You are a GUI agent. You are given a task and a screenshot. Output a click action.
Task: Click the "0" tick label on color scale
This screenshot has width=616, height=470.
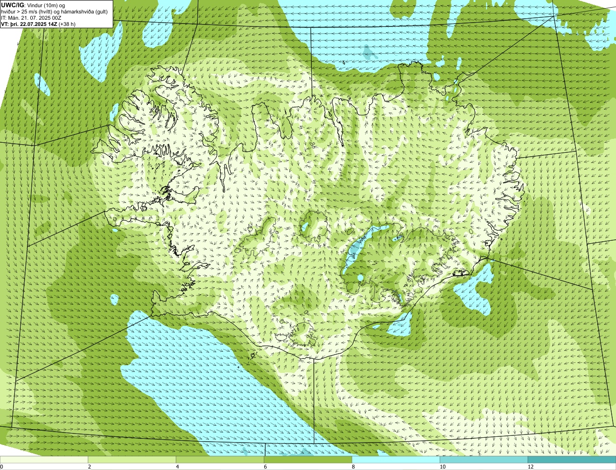[x=1, y=467]
